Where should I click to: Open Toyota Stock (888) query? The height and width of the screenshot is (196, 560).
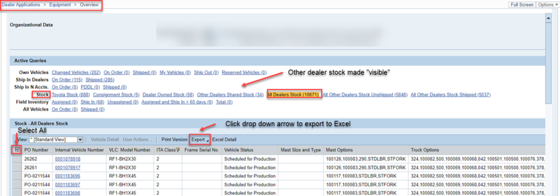(x=71, y=95)
